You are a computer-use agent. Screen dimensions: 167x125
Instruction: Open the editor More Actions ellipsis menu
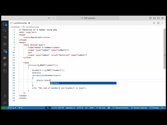[162, 23]
